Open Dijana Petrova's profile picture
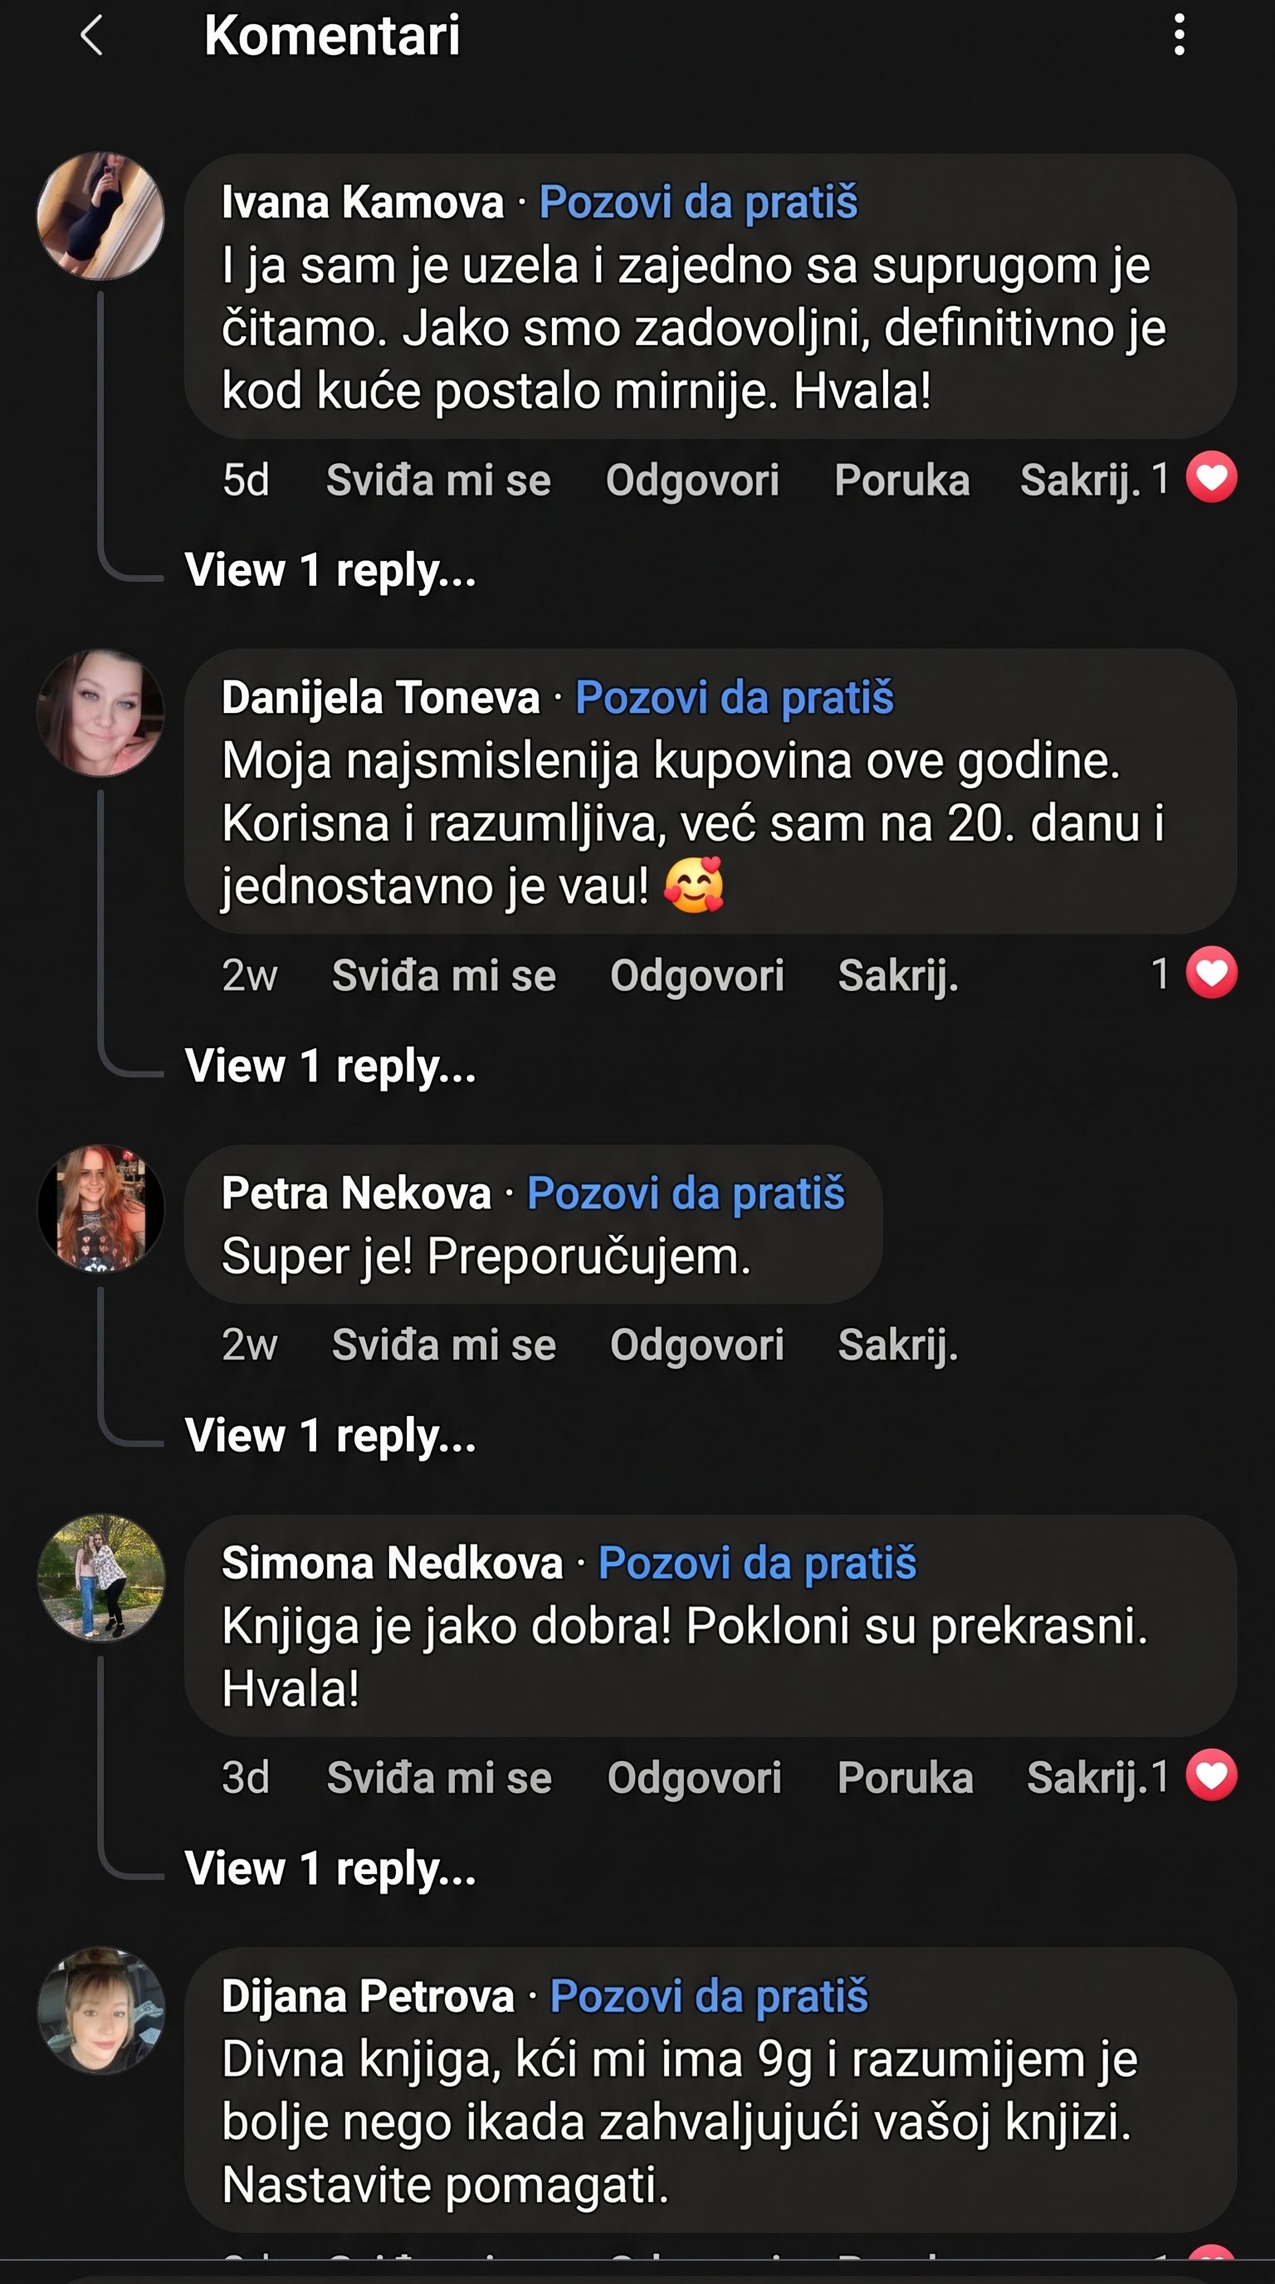This screenshot has height=2284, width=1275. (x=100, y=2010)
